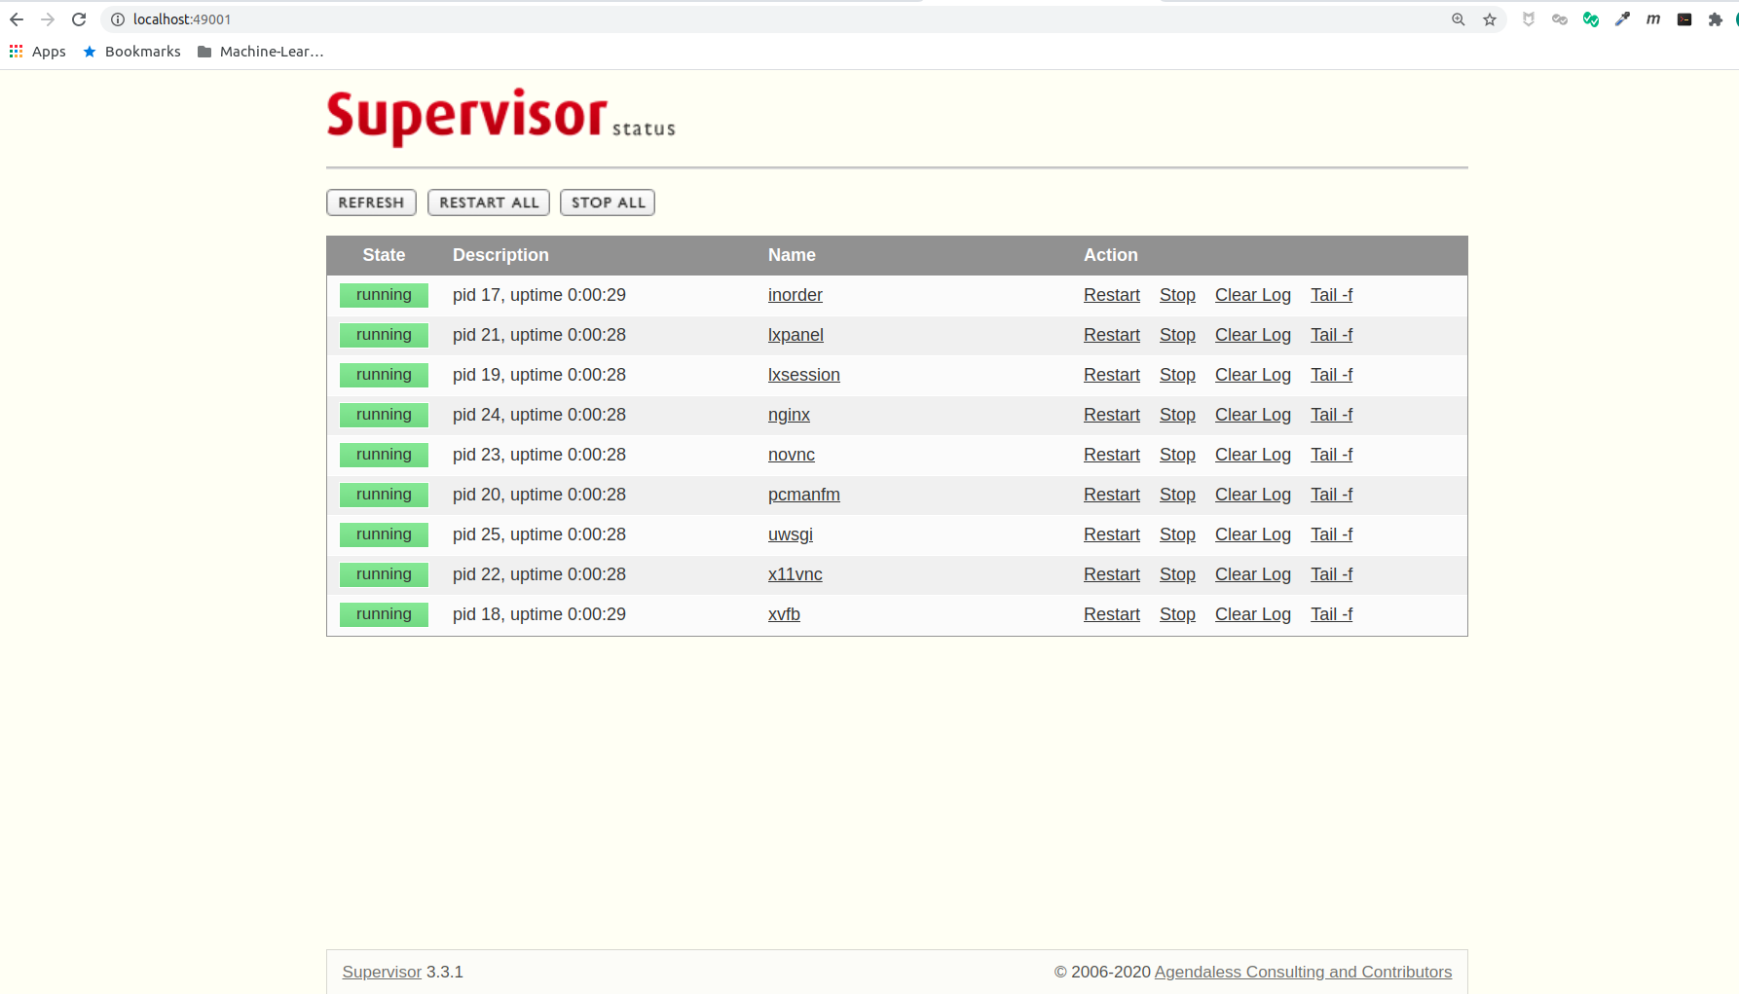Click the State column header
The height and width of the screenshot is (994, 1739).
[x=384, y=255]
